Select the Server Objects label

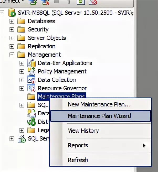click(x=47, y=38)
